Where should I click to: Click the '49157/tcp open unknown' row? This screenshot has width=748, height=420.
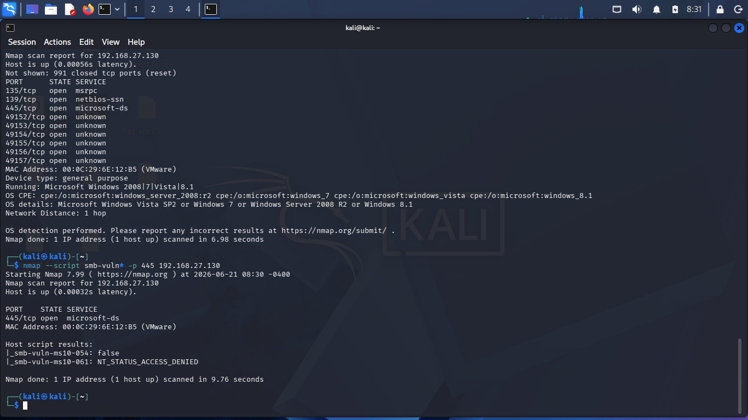click(56, 160)
